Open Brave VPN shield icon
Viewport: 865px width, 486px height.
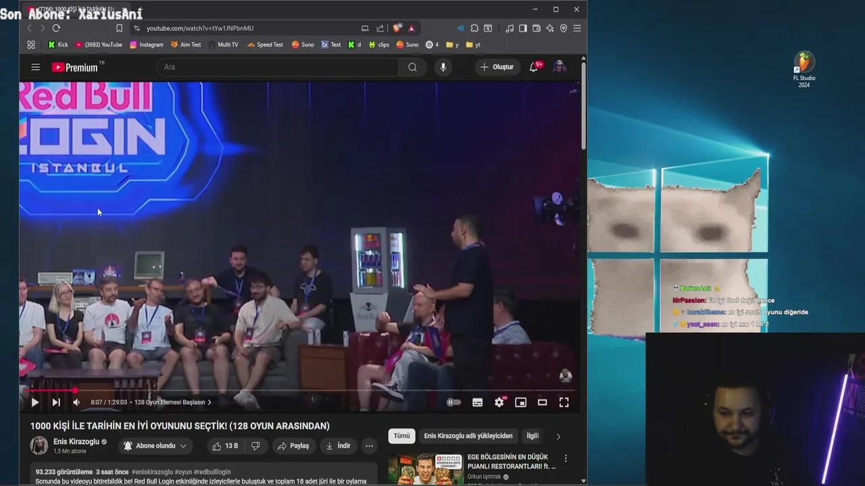(564, 28)
